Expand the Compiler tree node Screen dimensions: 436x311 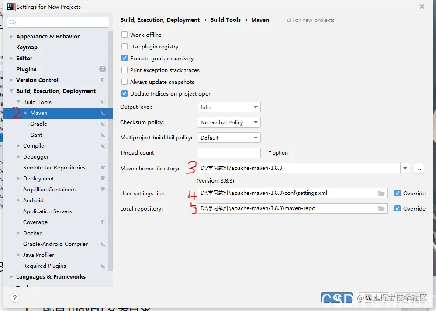(18, 145)
